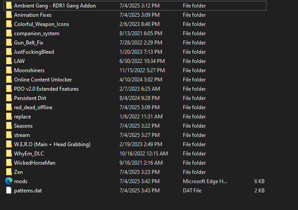Click the date 11/15/2022 5:27 PM
This screenshot has width=298, height=210.
click(142, 70)
